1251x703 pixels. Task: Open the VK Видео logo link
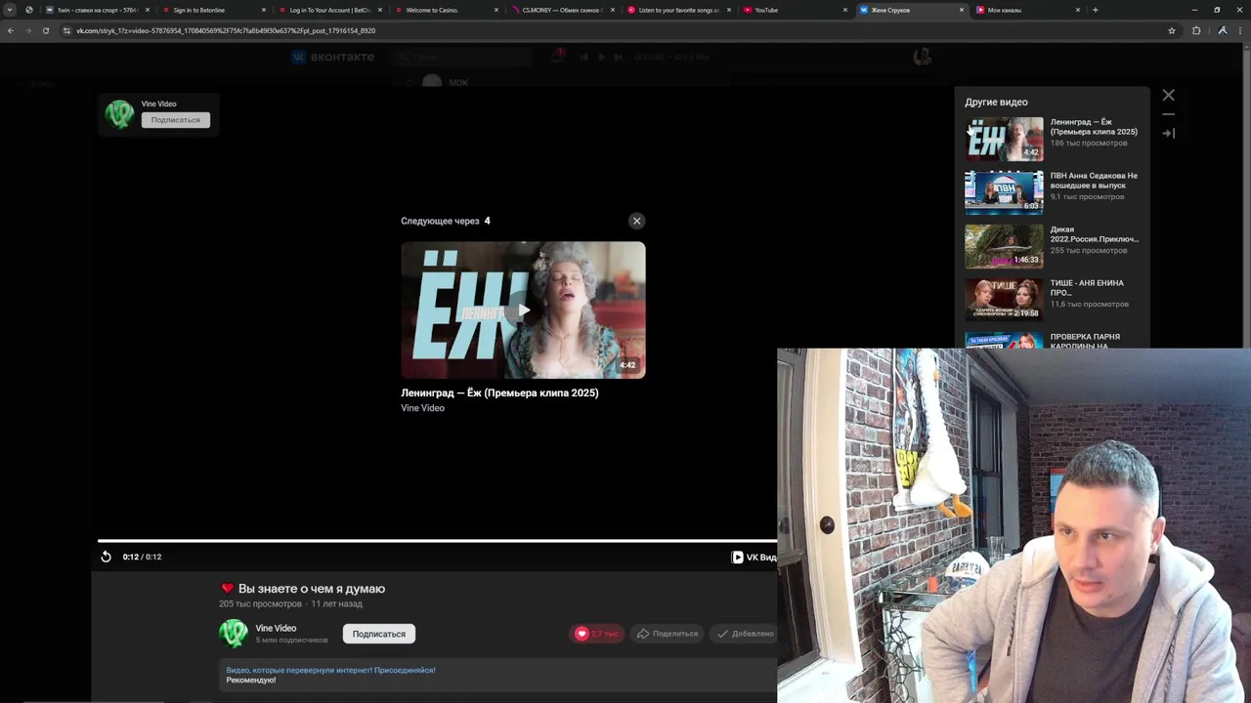(754, 557)
